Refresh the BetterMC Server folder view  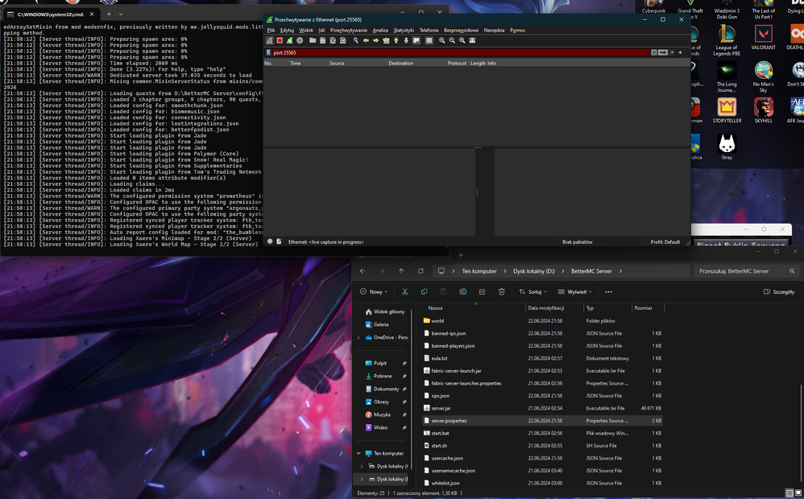[421, 271]
